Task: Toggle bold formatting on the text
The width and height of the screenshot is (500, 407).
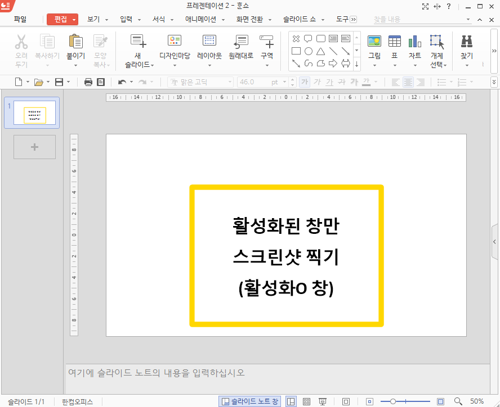Action: pyautogui.click(x=304, y=82)
